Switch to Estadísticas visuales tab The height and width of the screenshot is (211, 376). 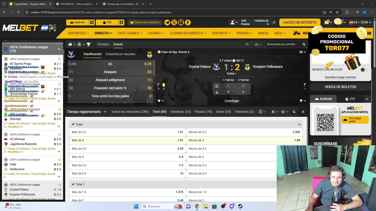(x=120, y=54)
